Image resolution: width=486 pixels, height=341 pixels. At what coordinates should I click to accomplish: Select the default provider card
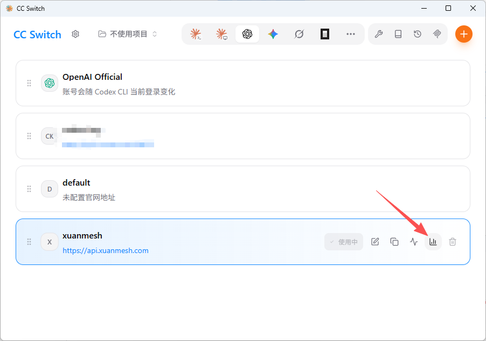(243, 189)
